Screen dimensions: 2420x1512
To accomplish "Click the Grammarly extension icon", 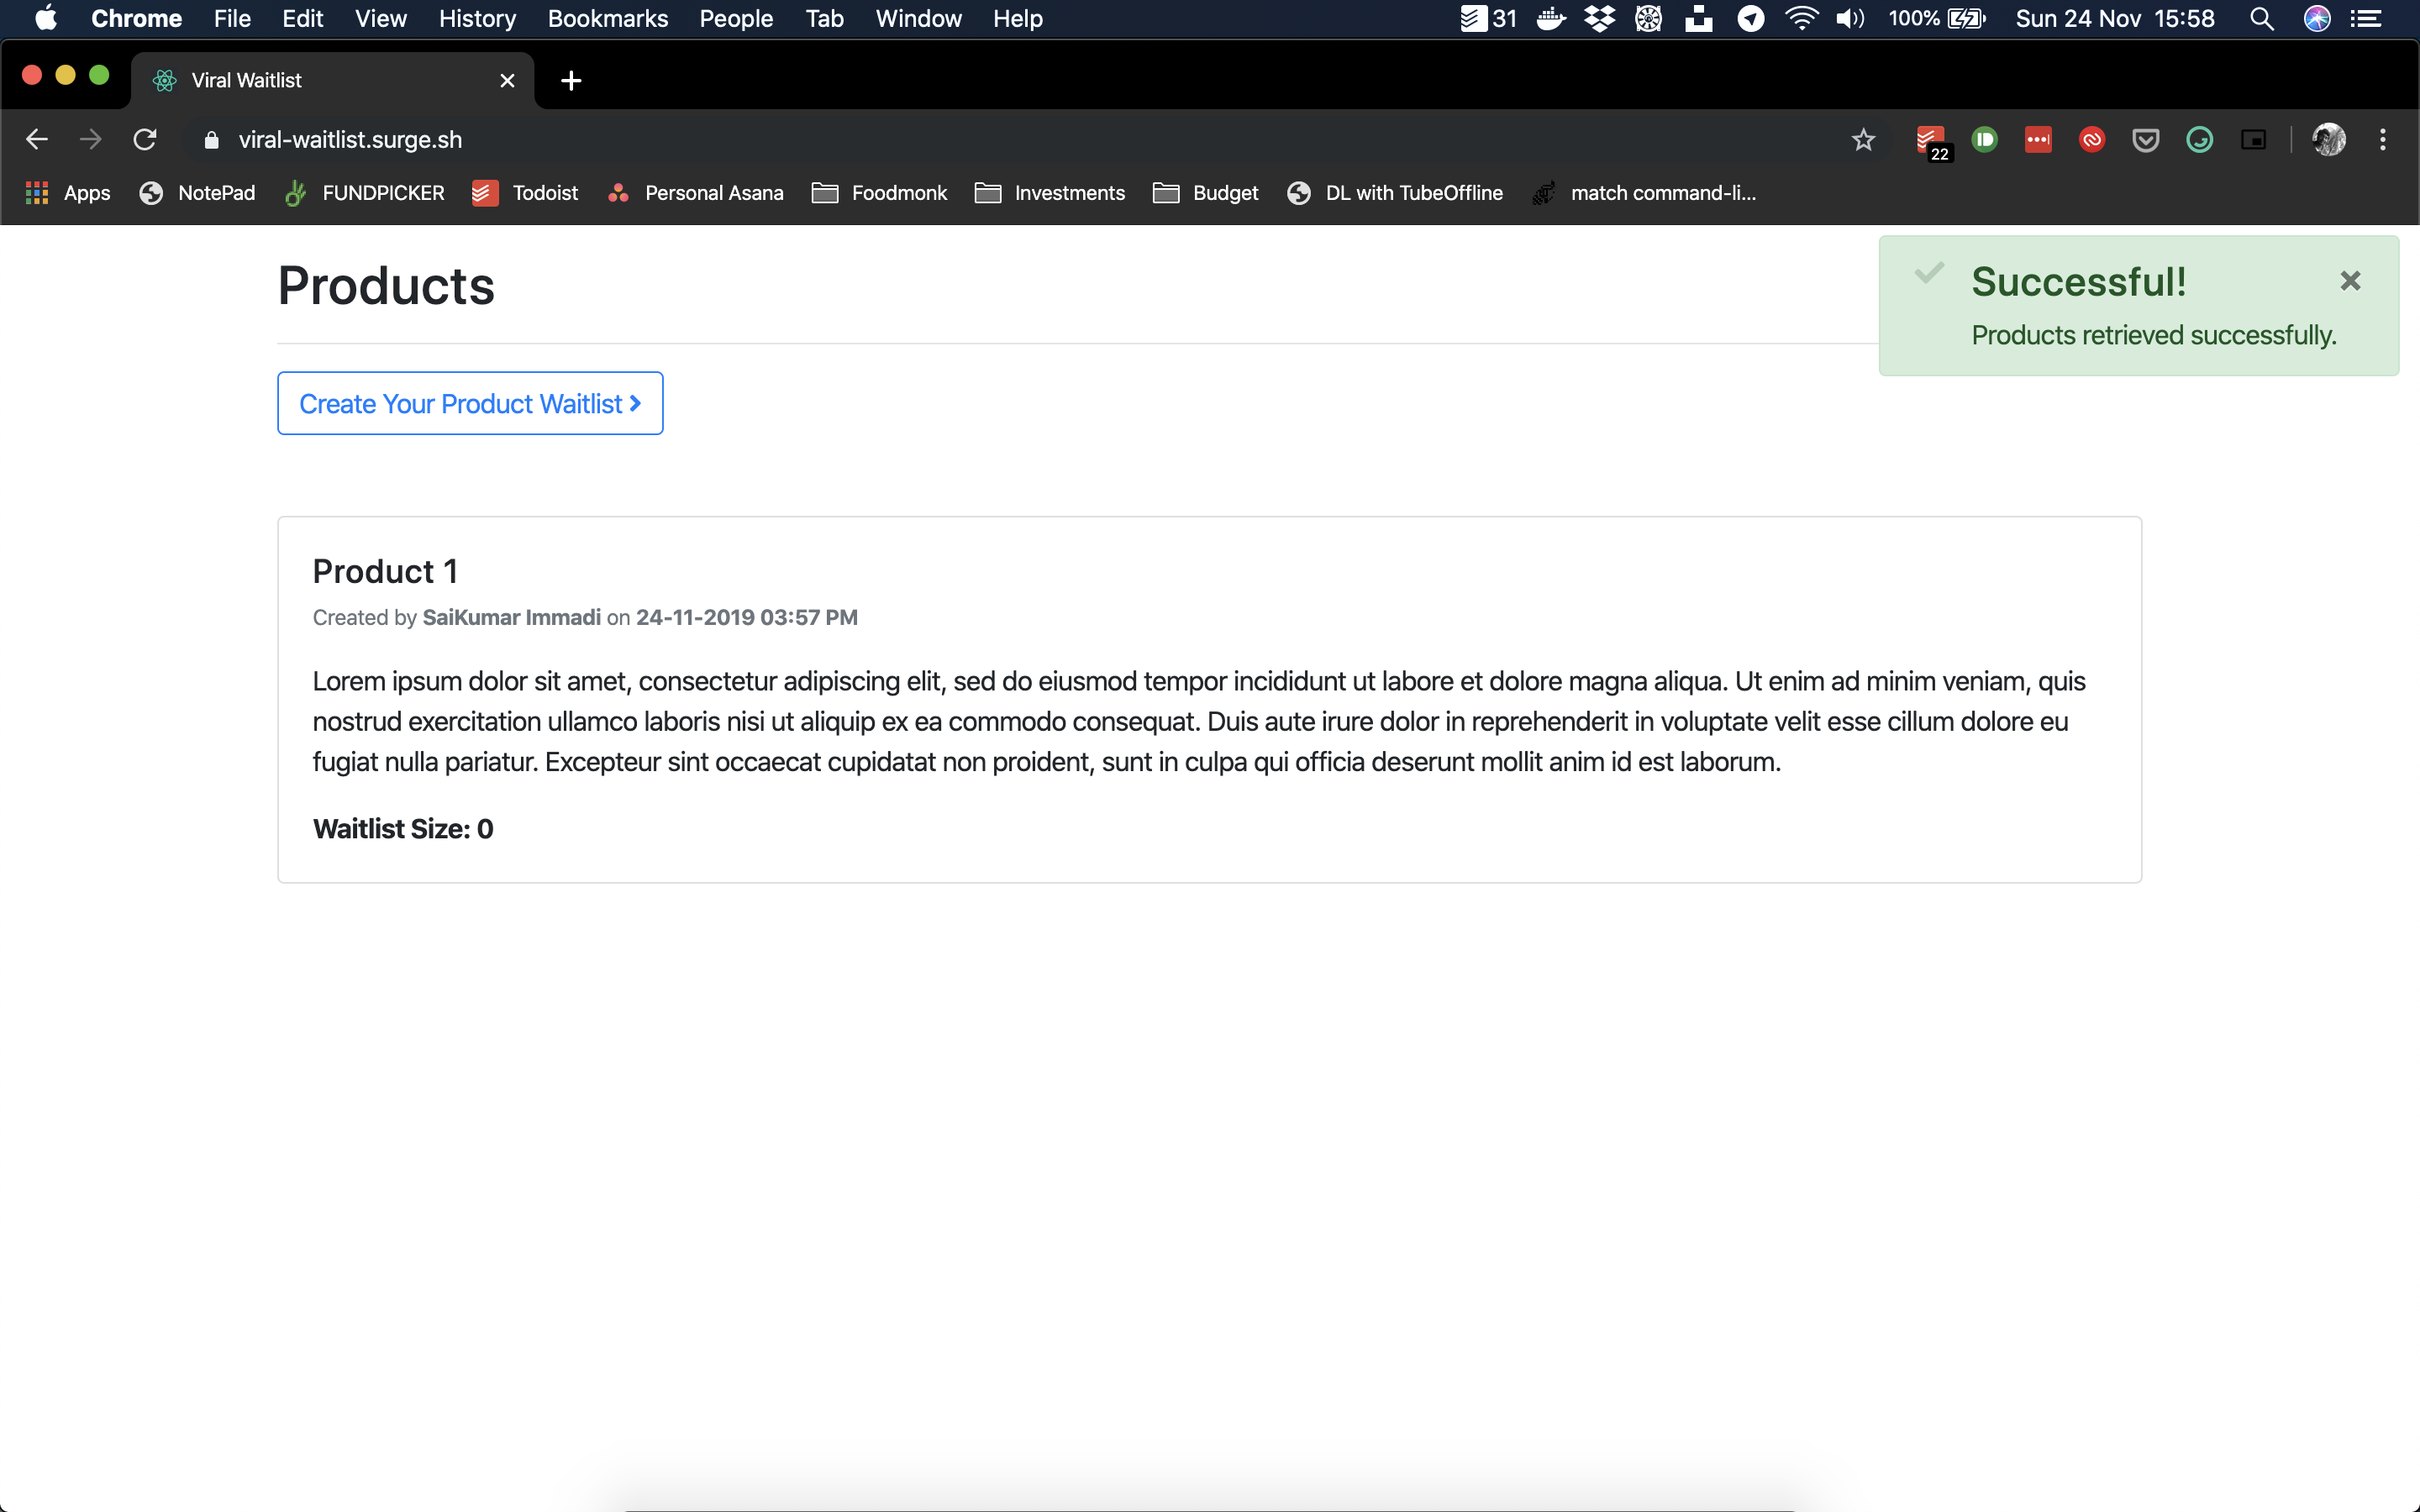I will [x=2199, y=140].
